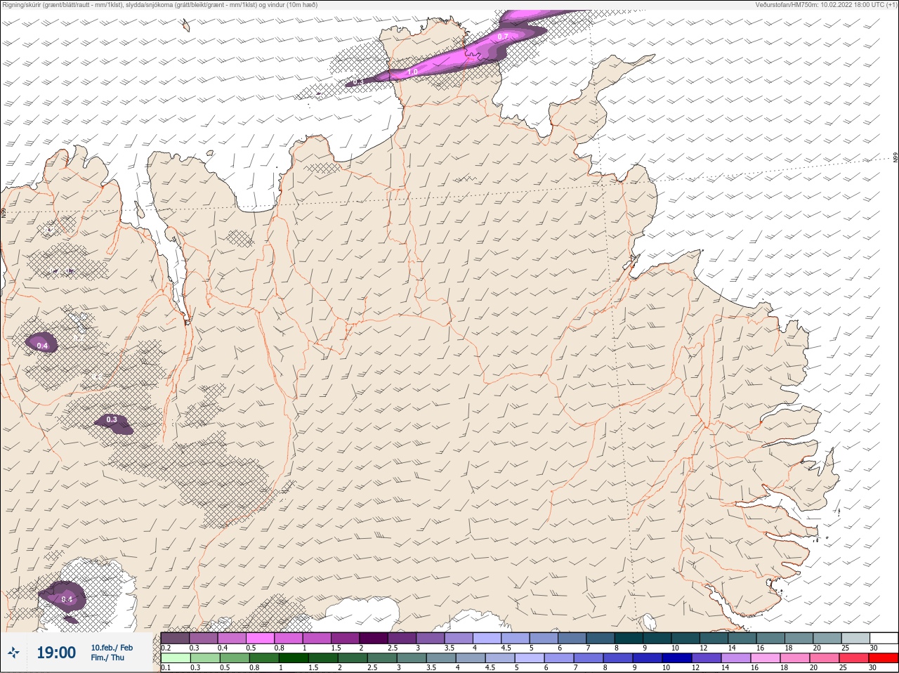899x673 pixels.
Task: Click the compass star icon beside 19:00
Action: (x=14, y=653)
